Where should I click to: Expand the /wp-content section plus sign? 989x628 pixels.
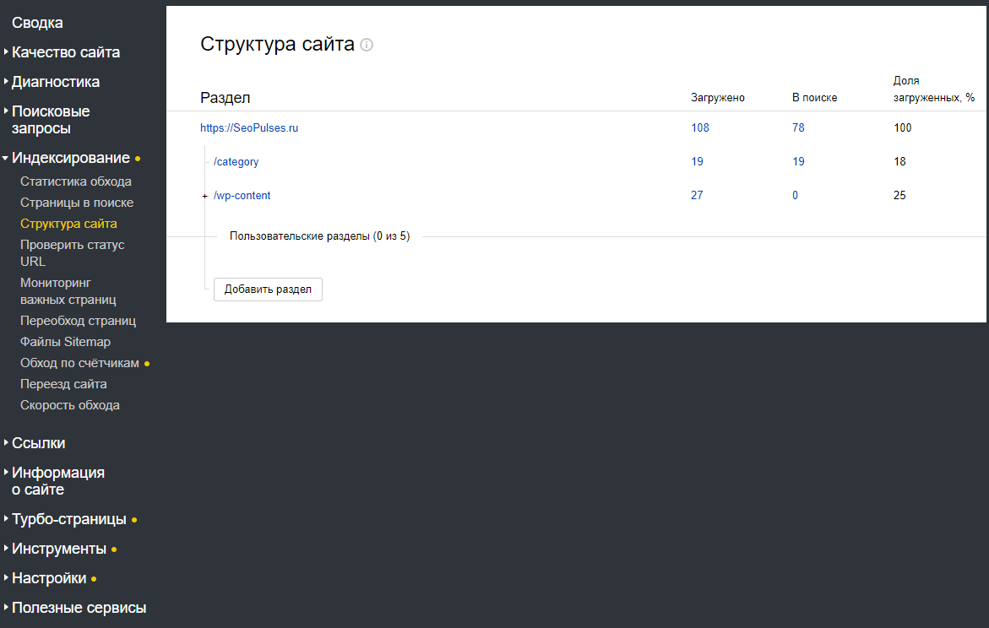click(x=204, y=196)
